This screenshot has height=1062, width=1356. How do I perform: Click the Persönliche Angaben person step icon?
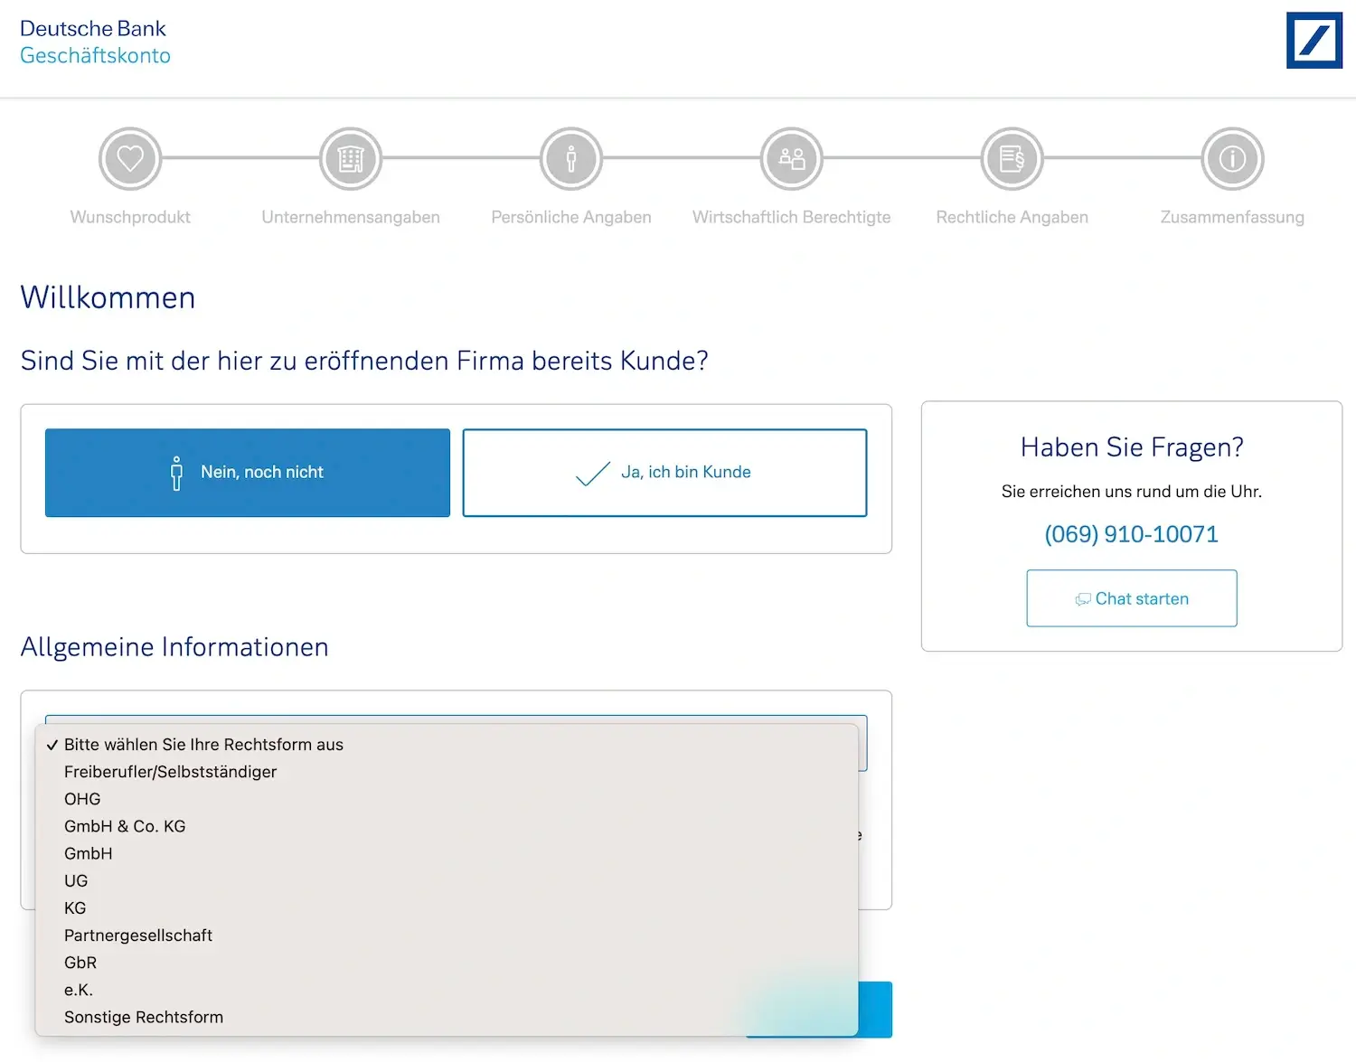point(571,158)
